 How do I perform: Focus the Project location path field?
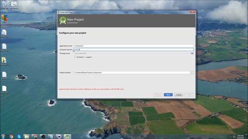pos(132,73)
